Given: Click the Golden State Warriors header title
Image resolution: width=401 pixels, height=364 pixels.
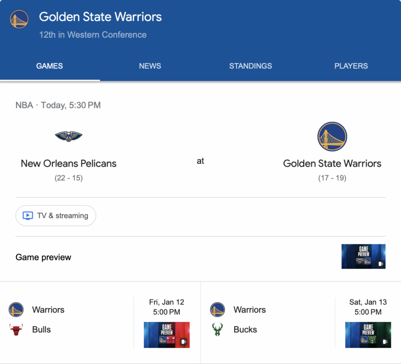Looking at the screenshot, I should [x=100, y=17].
